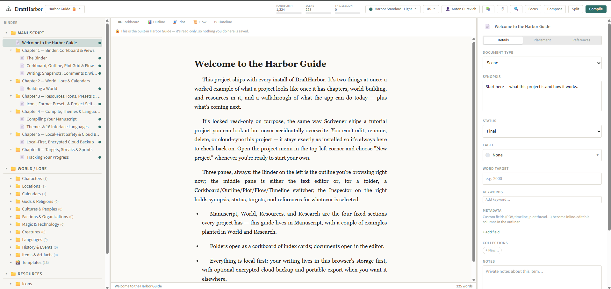This screenshot has height=289, width=611.
Task: Click the private Notes text area
Action: (x=542, y=277)
